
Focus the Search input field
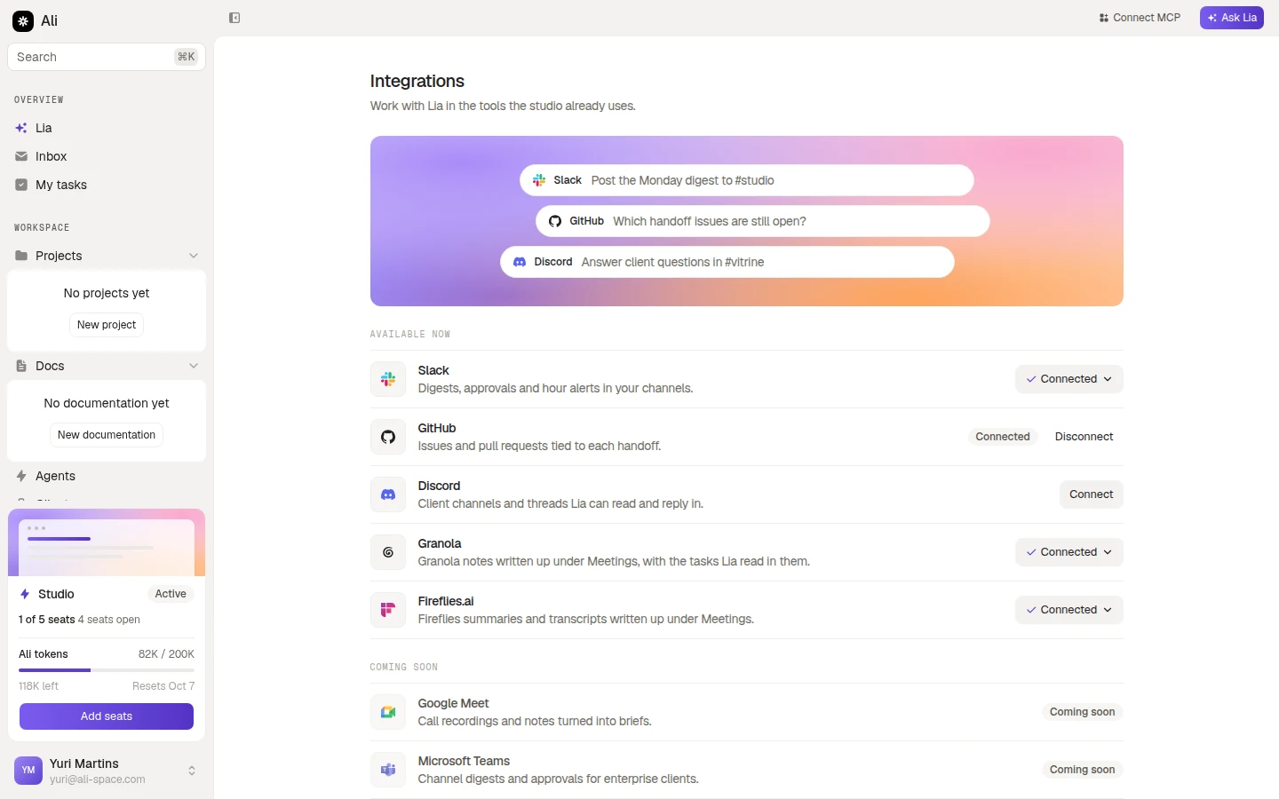coord(107,57)
